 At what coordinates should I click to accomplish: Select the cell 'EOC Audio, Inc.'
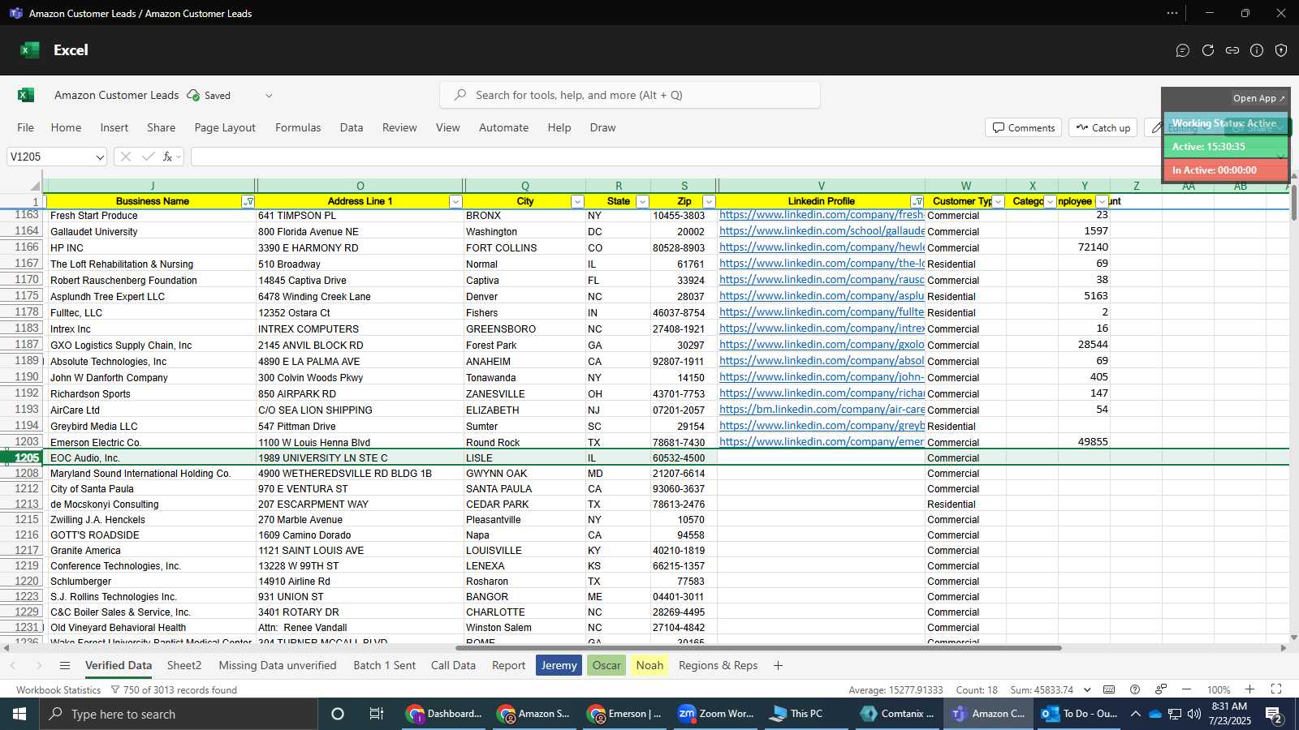pos(150,457)
